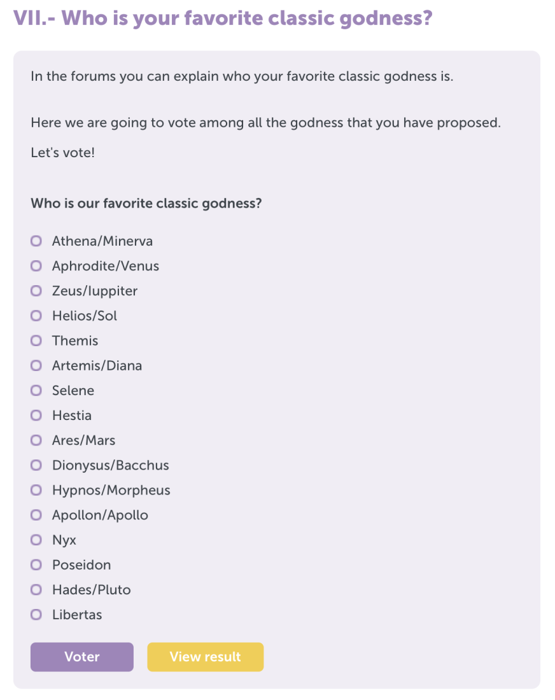555x700 pixels.
Task: Choose Poseidon in the poll
Action: (36, 565)
